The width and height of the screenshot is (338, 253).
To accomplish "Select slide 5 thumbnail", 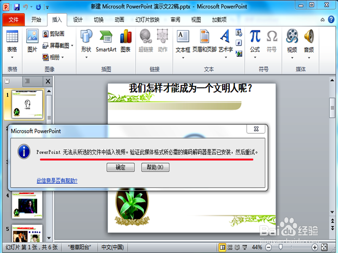I will 27,233.
